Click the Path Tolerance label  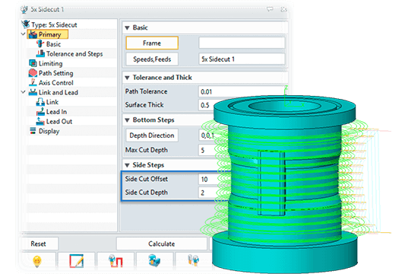click(x=146, y=91)
